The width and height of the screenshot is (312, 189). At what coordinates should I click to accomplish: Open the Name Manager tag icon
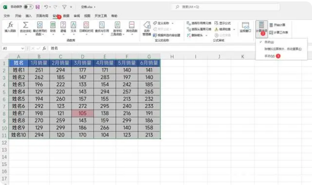point(147,28)
